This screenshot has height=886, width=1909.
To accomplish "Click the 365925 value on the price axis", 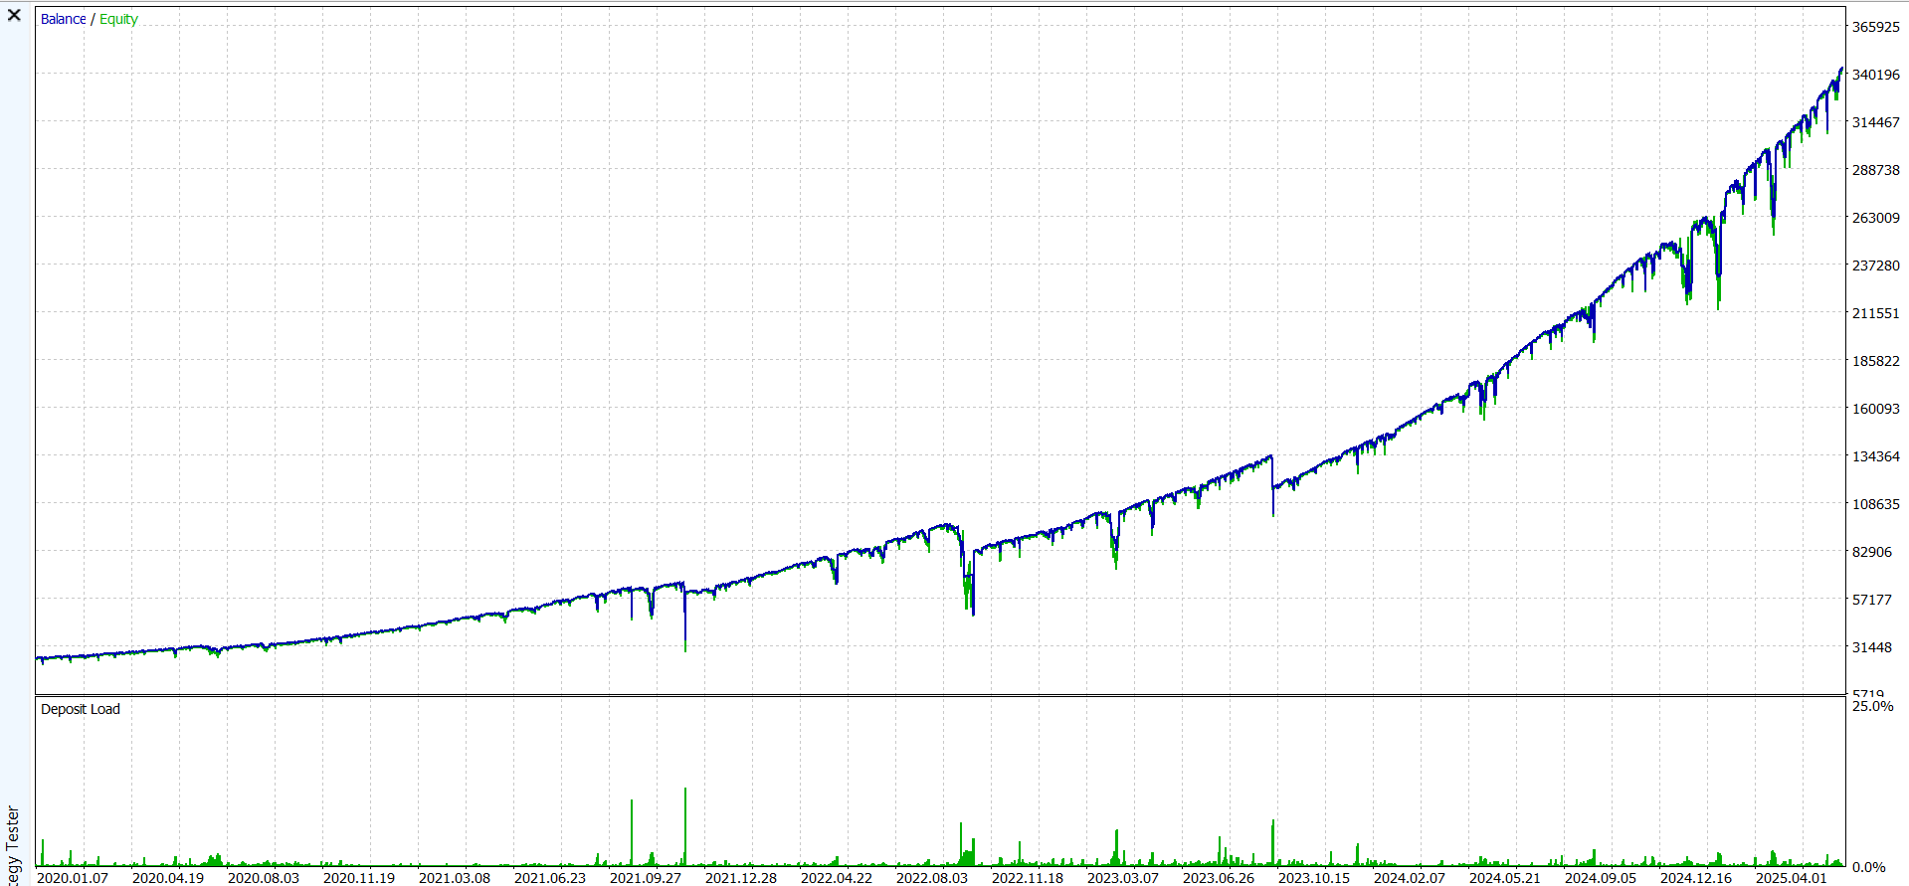I will tap(1875, 27).
